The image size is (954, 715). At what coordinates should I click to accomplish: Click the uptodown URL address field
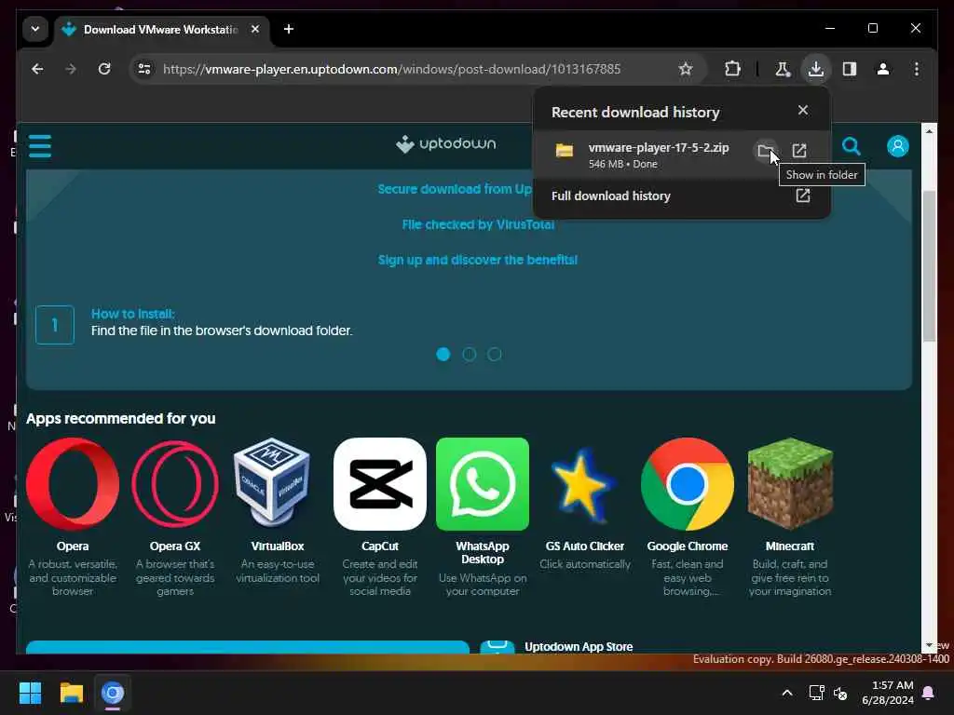(x=391, y=69)
